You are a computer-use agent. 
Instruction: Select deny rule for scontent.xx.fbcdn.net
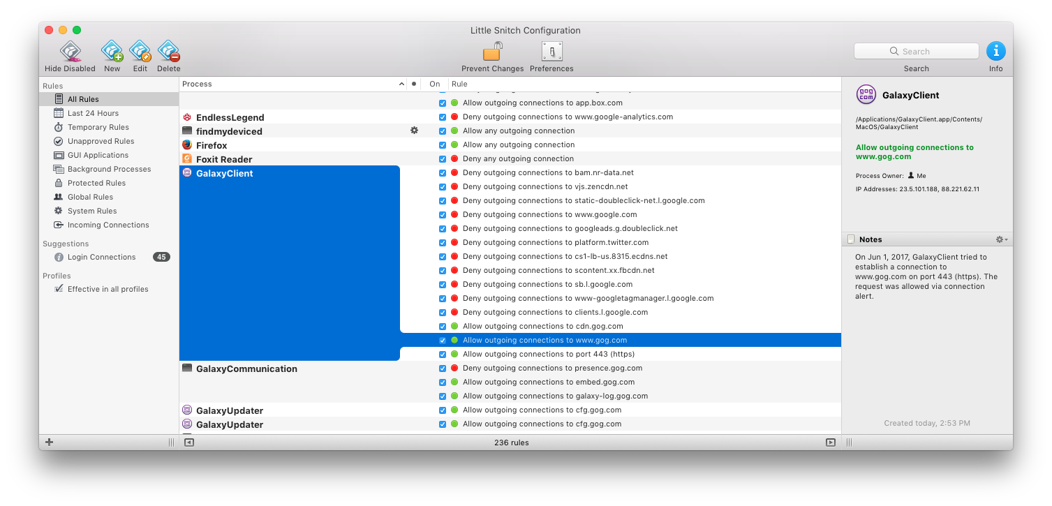point(558,270)
